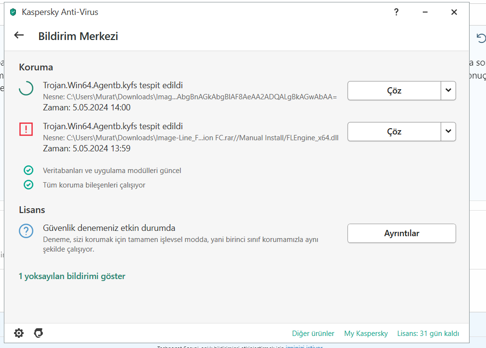This screenshot has height=348, width=486.
Task: Open support headset icon at bottom
Action: (x=39, y=333)
